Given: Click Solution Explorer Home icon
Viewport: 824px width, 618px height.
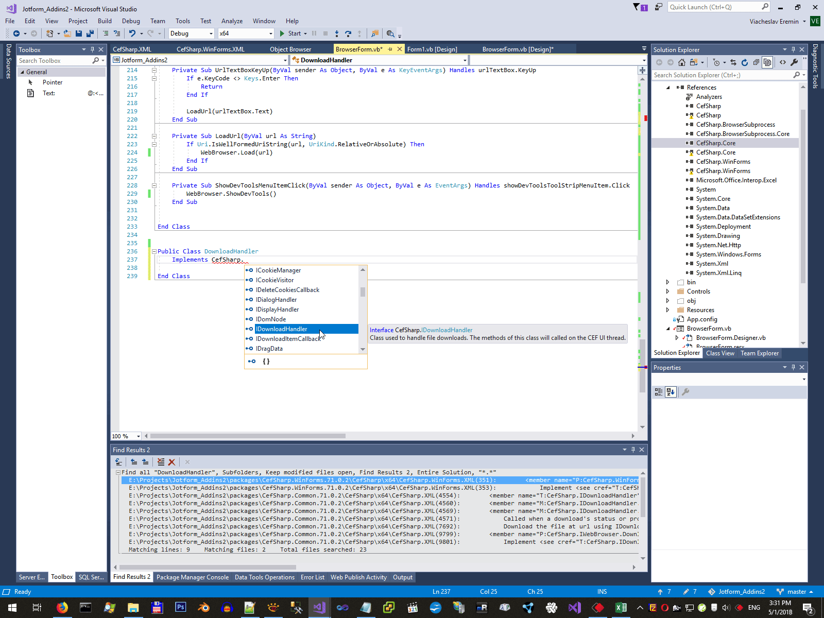Looking at the screenshot, I should 682,62.
